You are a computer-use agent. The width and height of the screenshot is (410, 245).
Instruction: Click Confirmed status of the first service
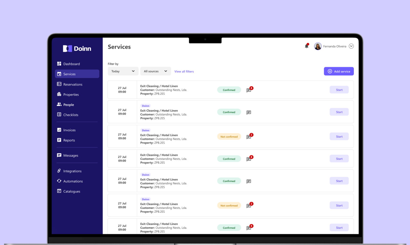coord(229,90)
